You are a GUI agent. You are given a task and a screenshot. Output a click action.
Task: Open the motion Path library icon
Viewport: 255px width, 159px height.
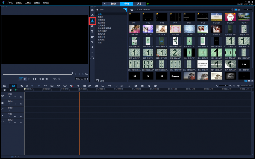(x=92, y=53)
